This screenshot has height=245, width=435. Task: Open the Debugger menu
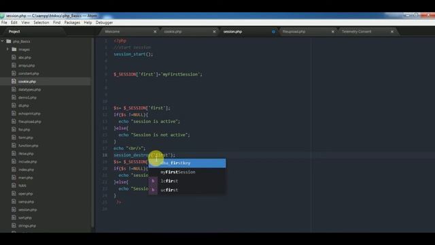[104, 22]
